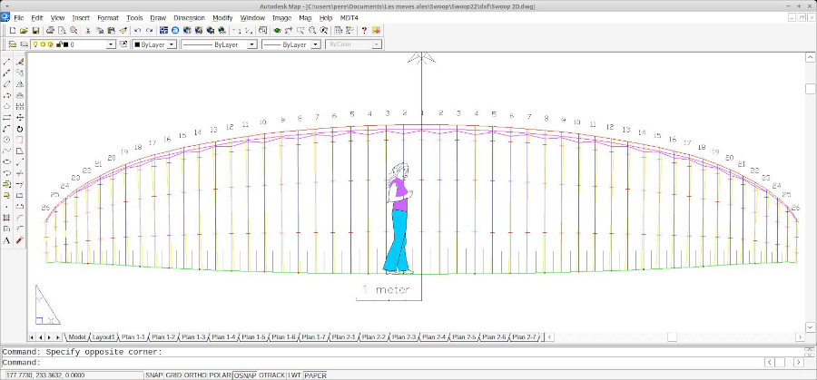This screenshot has height=380, width=817.
Task: Select the Rotate tool in modify toolbar
Action: 20,129
